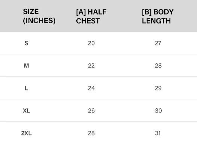197x144 pixels.
Task: Click half chest value 22 for M
Action: pyautogui.click(x=91, y=66)
